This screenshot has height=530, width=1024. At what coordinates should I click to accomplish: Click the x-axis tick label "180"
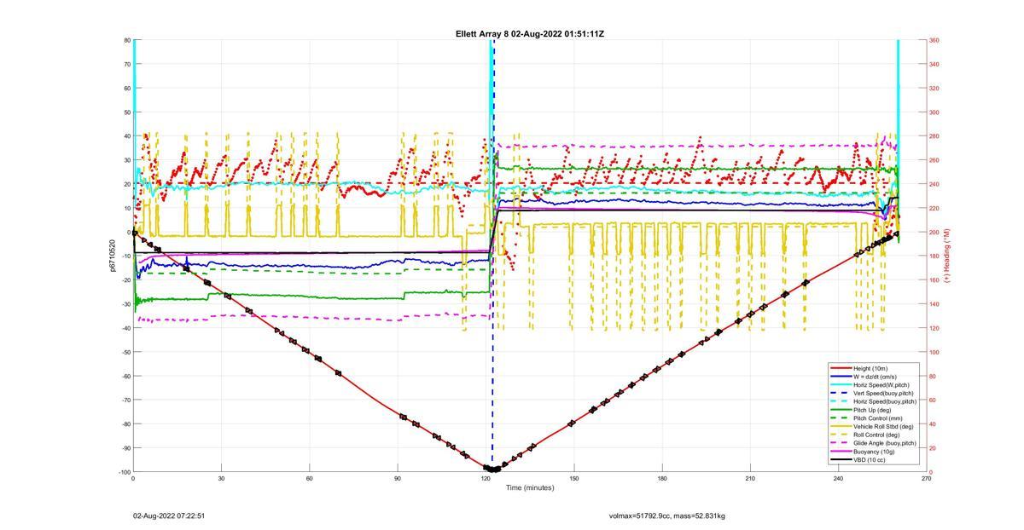pos(662,479)
